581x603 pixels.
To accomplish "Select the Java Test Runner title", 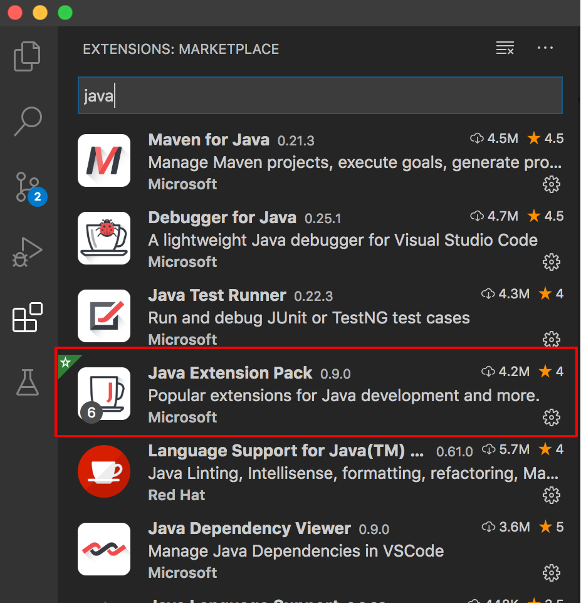I will click(x=217, y=295).
